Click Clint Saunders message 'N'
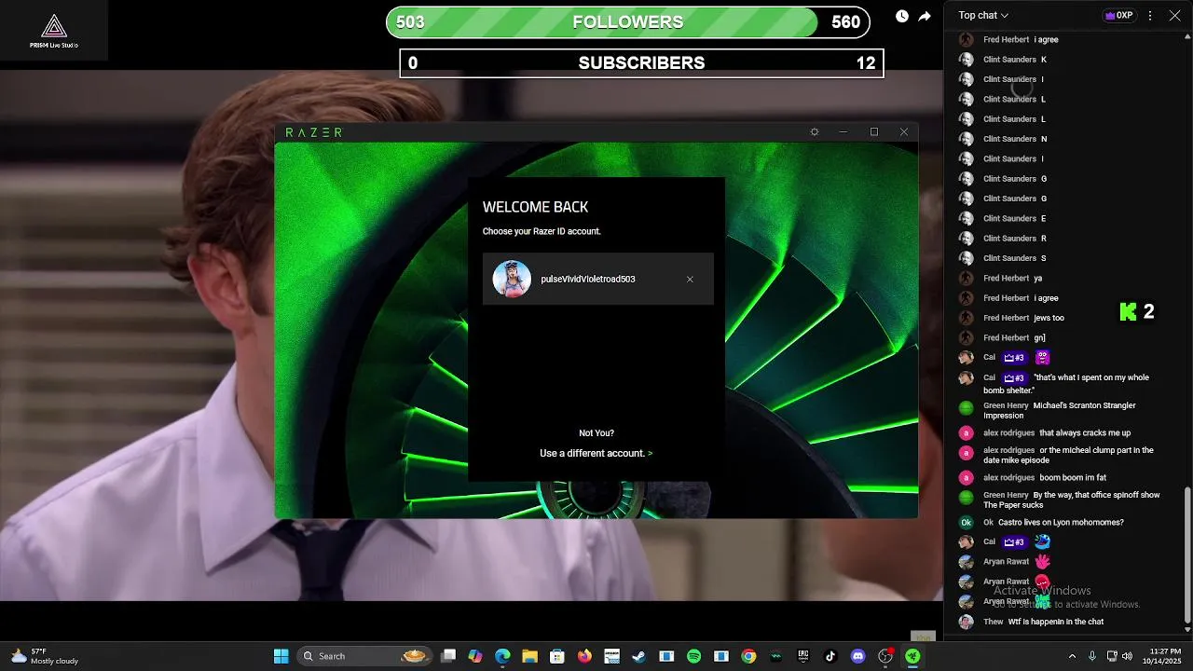The image size is (1193, 671). [1044, 139]
